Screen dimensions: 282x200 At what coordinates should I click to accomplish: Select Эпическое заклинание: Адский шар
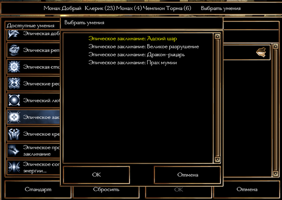click(133, 39)
